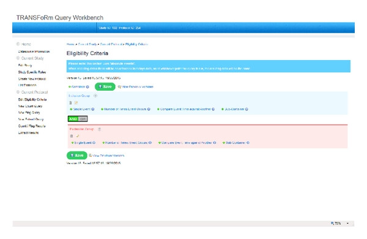
Task: Open info icon next to Inclusion Single Event
Action: [x=93, y=109]
